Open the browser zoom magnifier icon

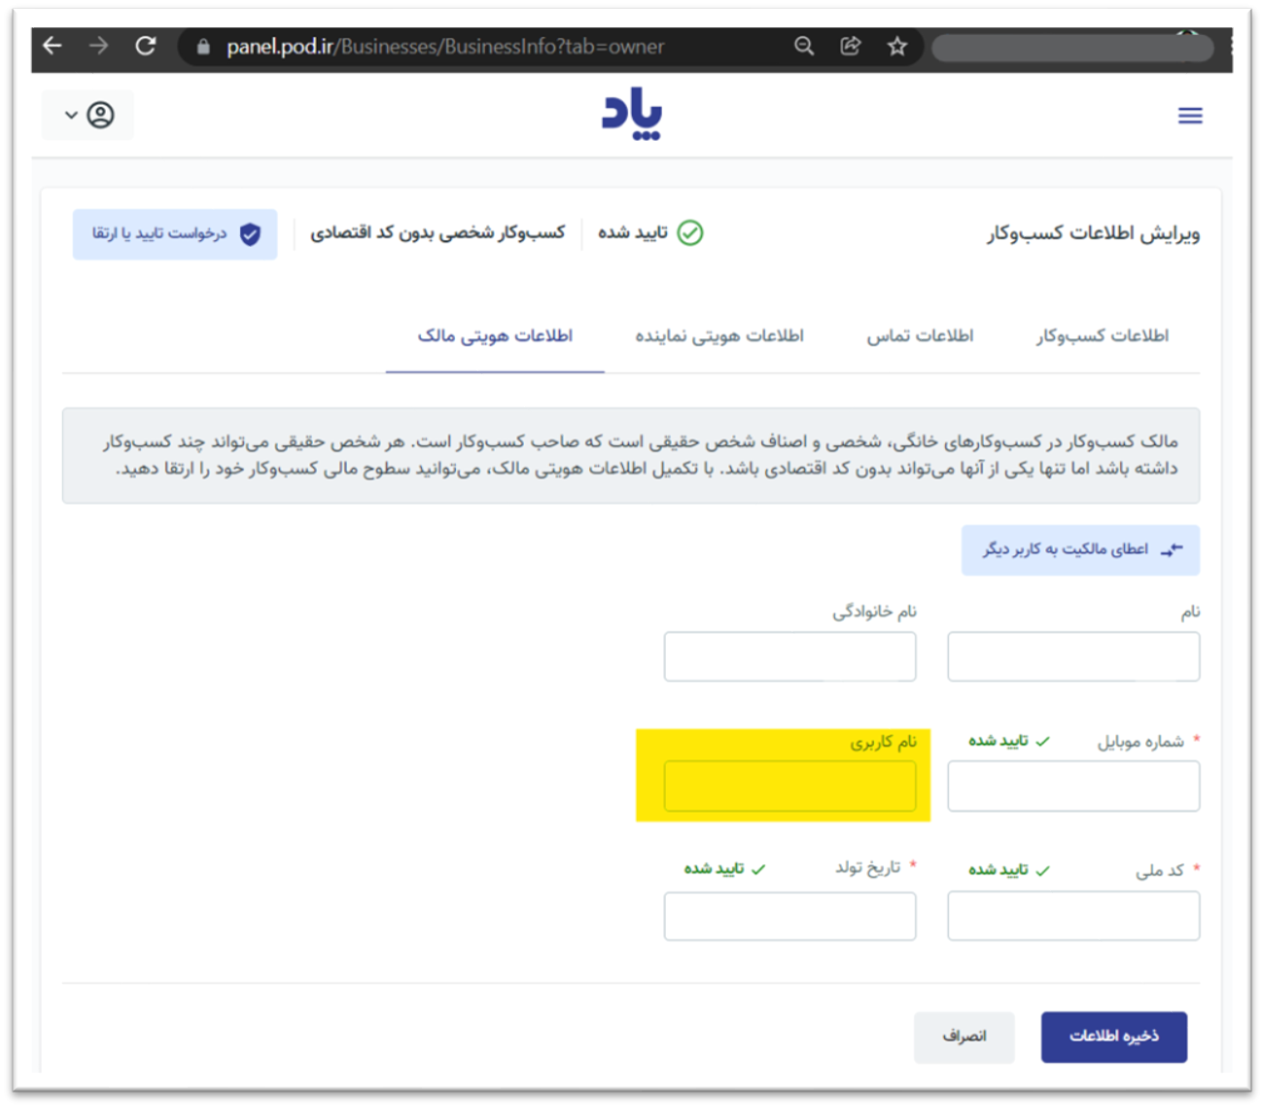click(x=804, y=46)
